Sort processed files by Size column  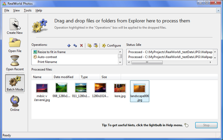[x=110, y=77]
